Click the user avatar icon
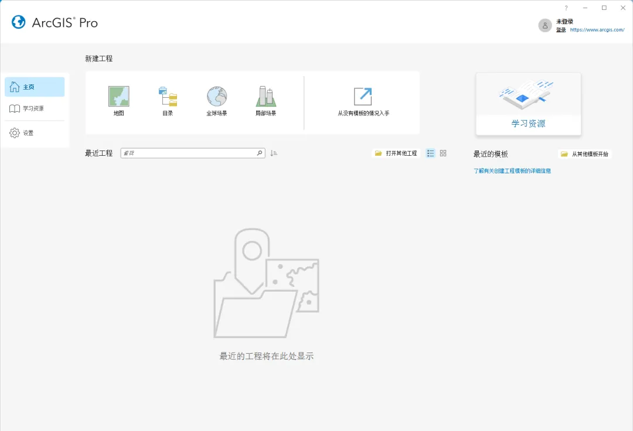The width and height of the screenshot is (633, 431). click(545, 25)
